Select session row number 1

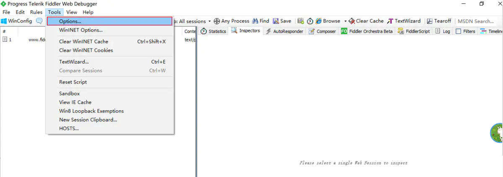coord(23,40)
